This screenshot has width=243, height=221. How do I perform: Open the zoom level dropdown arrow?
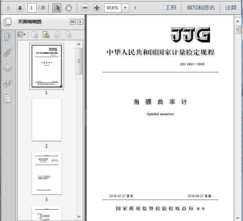point(125,7)
